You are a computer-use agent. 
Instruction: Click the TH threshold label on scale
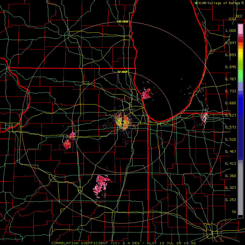[234, 212]
